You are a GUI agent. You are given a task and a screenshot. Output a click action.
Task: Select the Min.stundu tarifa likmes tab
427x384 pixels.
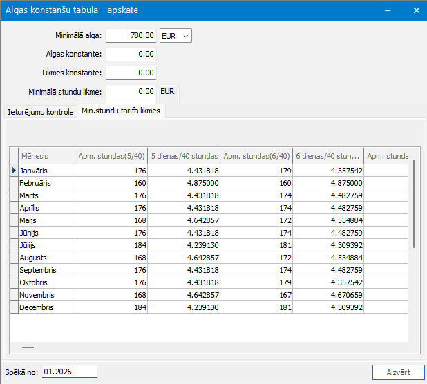(121, 111)
